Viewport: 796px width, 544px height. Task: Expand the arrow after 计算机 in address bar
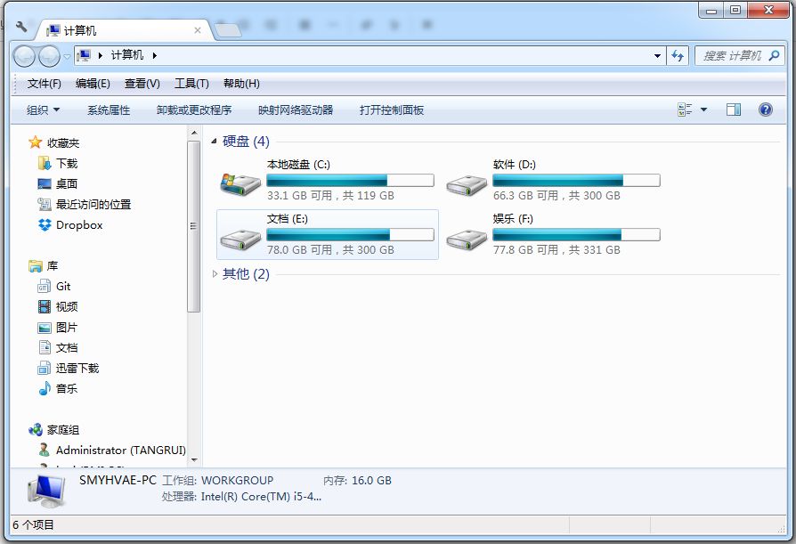tap(154, 55)
